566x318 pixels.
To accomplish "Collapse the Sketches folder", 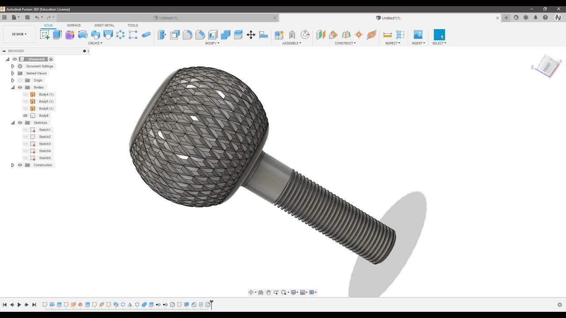I will [x=13, y=123].
